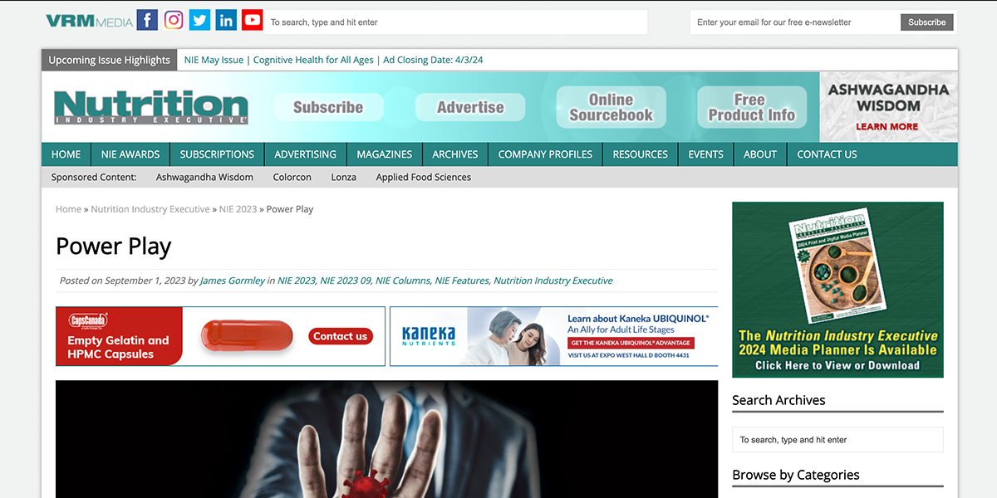The height and width of the screenshot is (498, 997).
Task: Go to Company Profiles page
Action: (545, 154)
